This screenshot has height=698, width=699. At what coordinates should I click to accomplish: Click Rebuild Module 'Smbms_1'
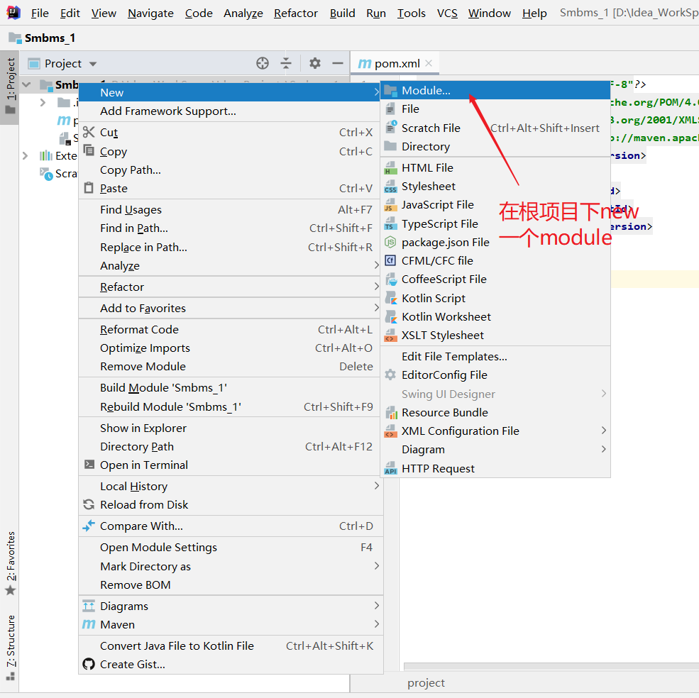point(231,407)
